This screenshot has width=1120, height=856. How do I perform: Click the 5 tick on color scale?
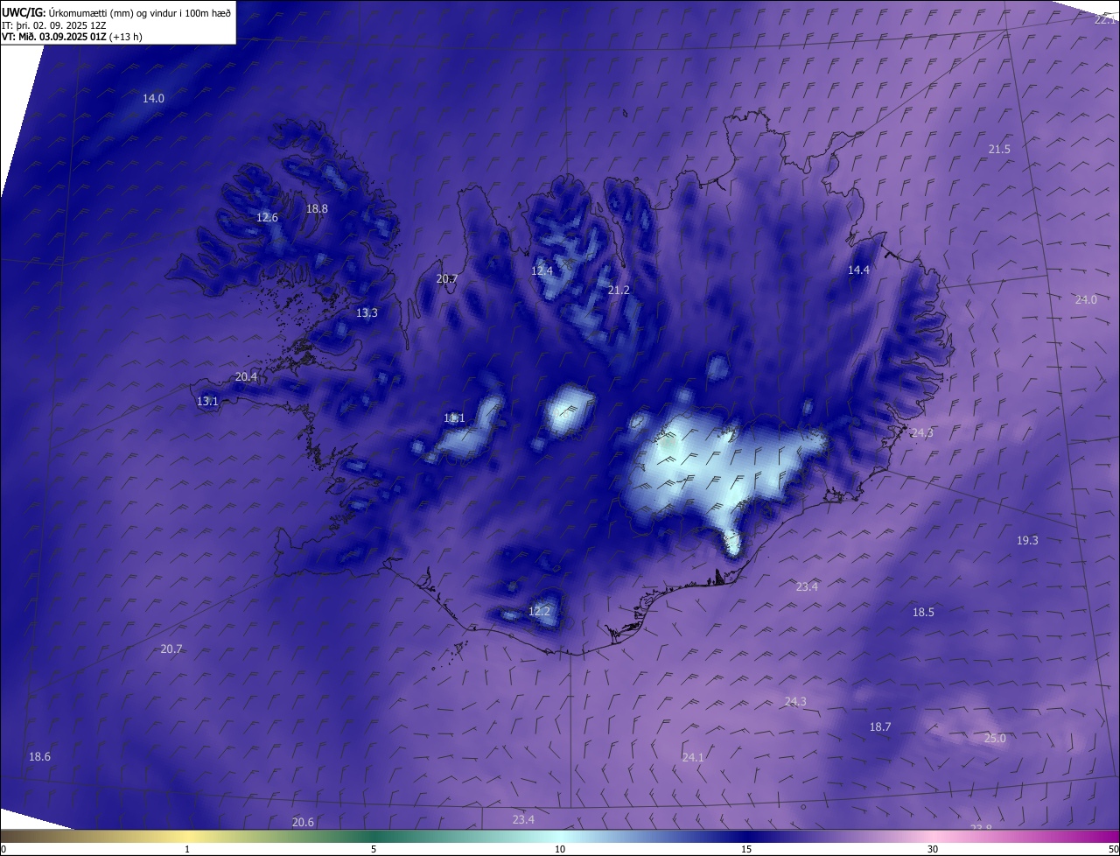374,850
